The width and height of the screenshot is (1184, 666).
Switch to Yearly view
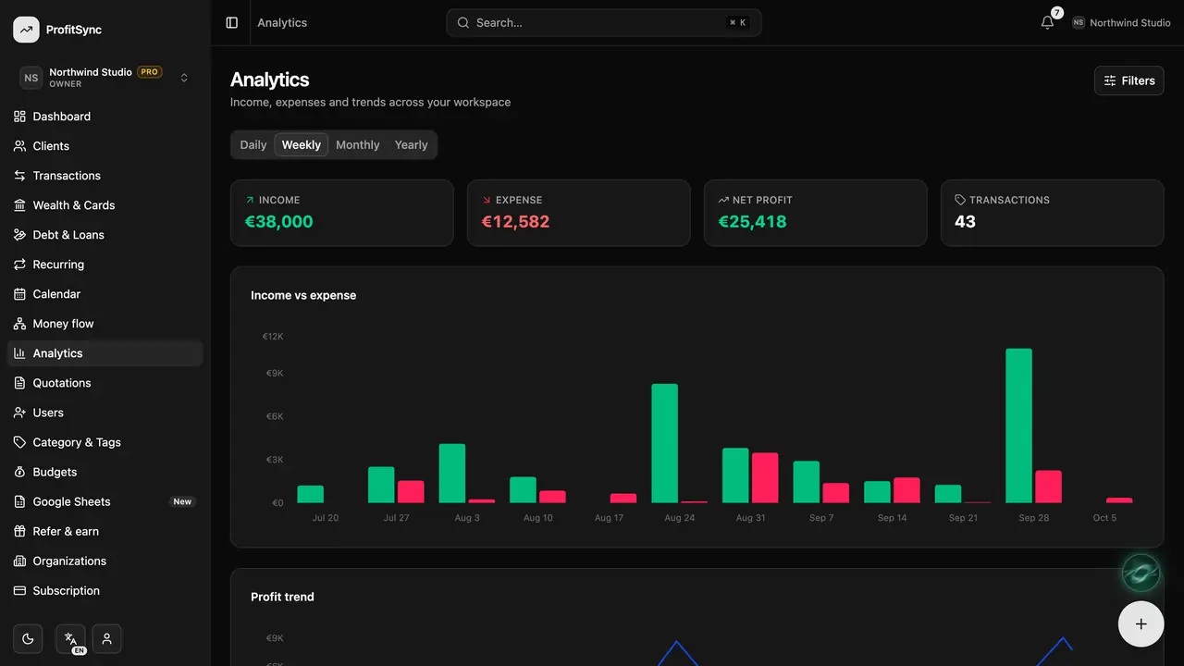[412, 144]
